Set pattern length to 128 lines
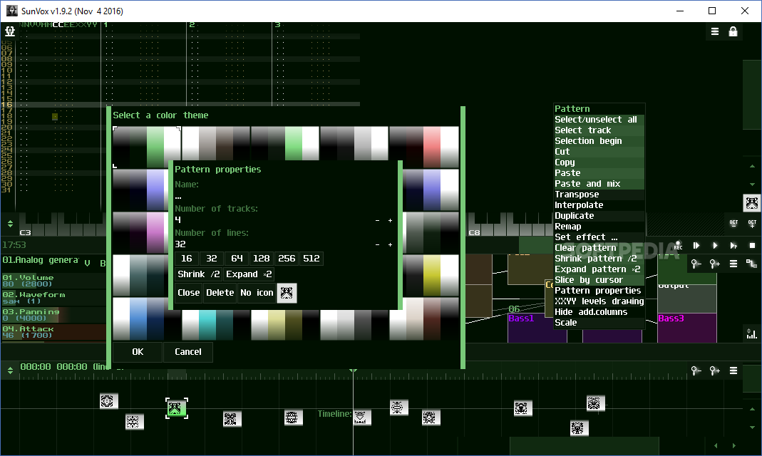This screenshot has width=762, height=456. [x=262, y=259]
